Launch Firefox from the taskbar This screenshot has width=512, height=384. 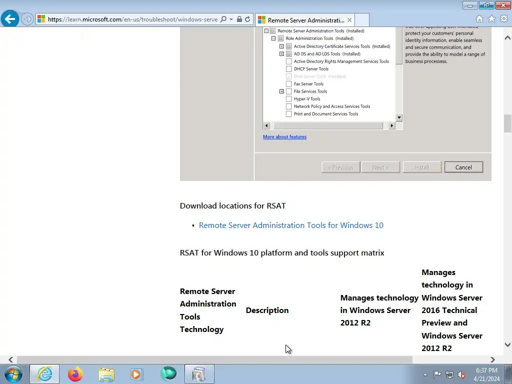point(75,374)
